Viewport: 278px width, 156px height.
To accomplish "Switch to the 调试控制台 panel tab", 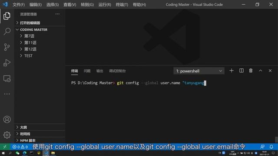I will tap(117, 71).
